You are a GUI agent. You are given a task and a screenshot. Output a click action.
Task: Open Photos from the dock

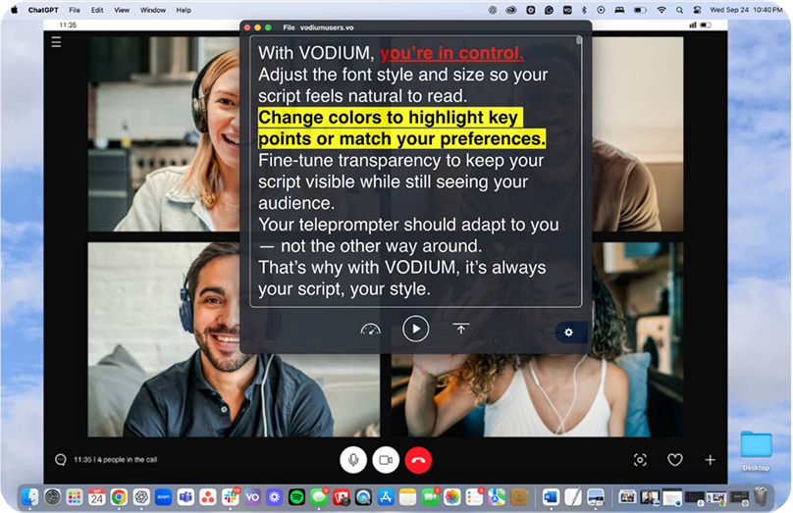tap(452, 498)
